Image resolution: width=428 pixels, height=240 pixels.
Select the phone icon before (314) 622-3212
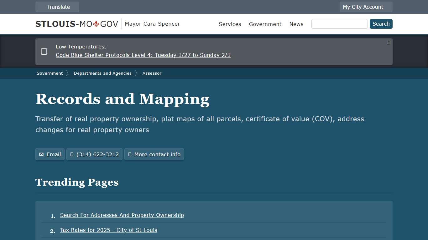tap(72, 154)
